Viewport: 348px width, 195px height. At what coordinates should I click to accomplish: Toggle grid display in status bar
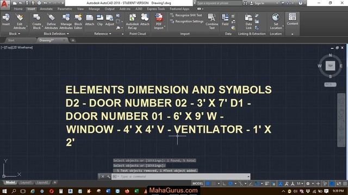(208, 184)
